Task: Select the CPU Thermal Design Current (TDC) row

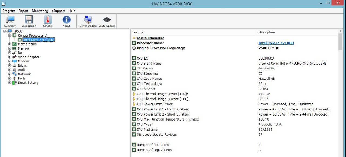Action: click(235, 99)
